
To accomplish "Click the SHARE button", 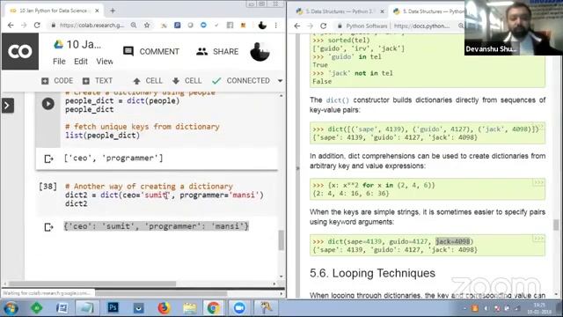I will coord(217,51).
